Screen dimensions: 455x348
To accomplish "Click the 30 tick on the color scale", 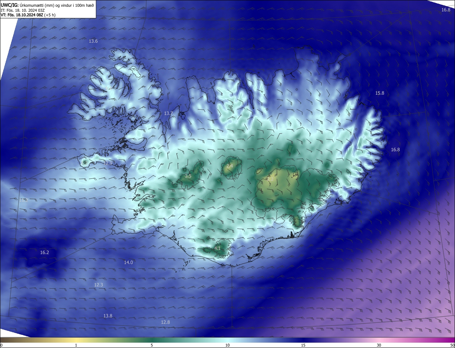I will tap(379, 345).
